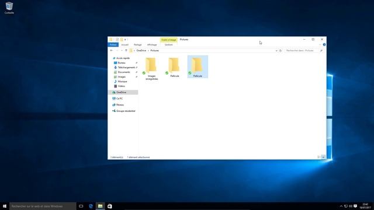Select the unhighlighted Pellicule folder
Viewport: 374px width, 210px height.
coord(174,68)
